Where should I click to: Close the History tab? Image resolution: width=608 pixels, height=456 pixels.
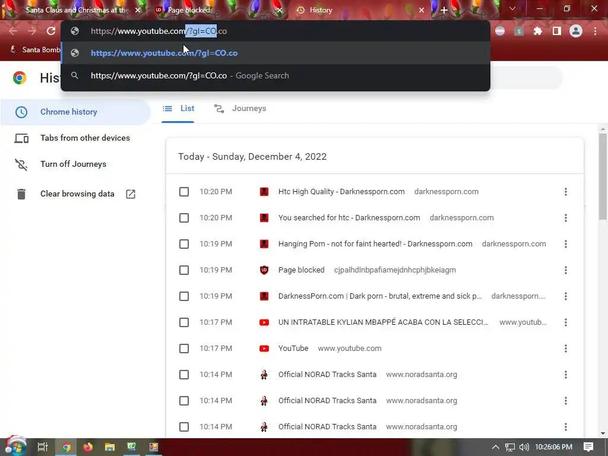(422, 10)
